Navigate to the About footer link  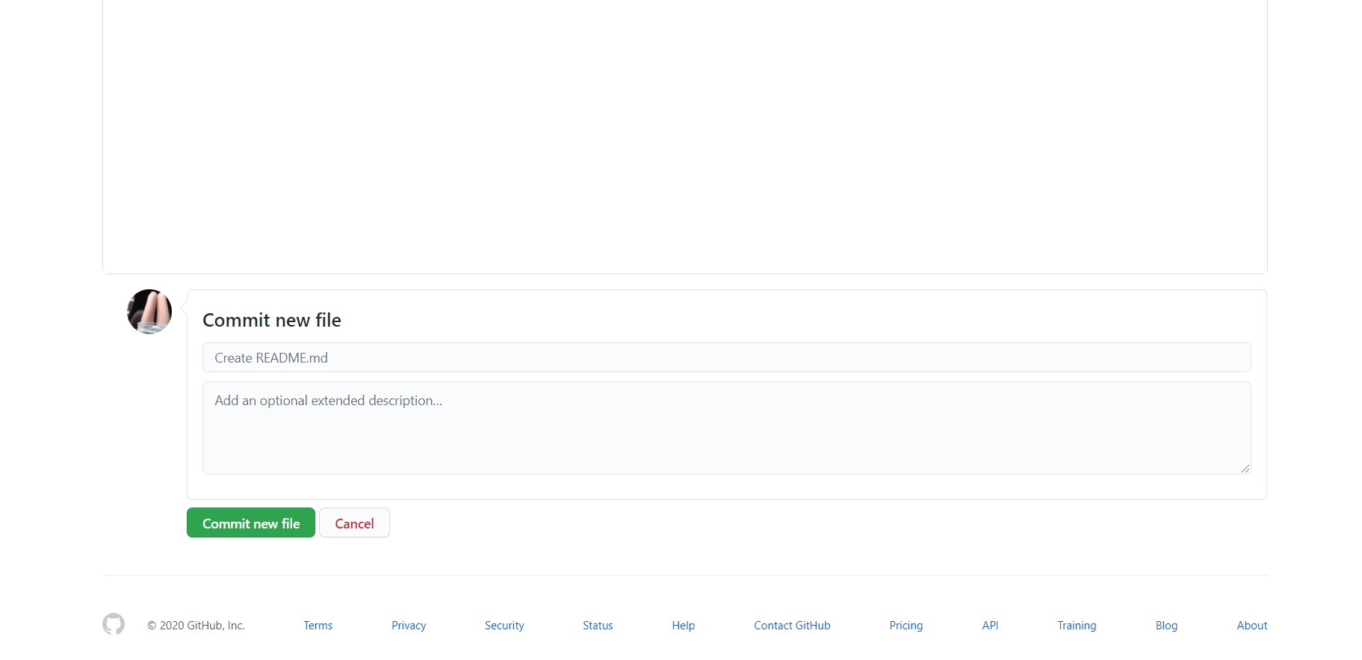coord(1251,626)
